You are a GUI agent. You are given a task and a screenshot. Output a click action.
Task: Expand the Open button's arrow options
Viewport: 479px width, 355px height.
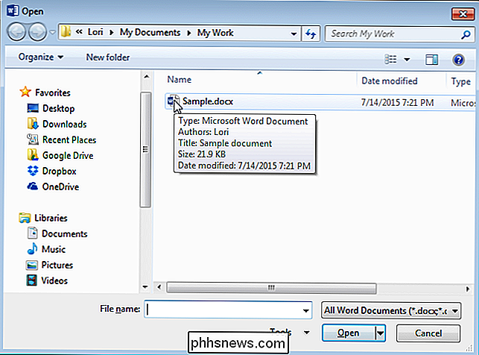point(380,333)
